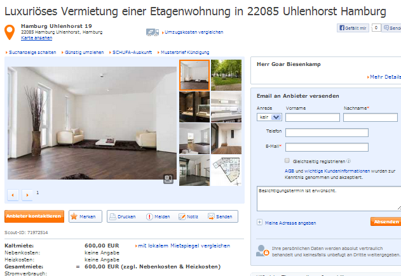Click the Drucken printer icon
The height and width of the screenshot is (276, 401).
coord(112,216)
